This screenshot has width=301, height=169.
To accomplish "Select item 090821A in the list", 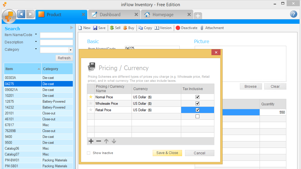I will tap(38, 89).
